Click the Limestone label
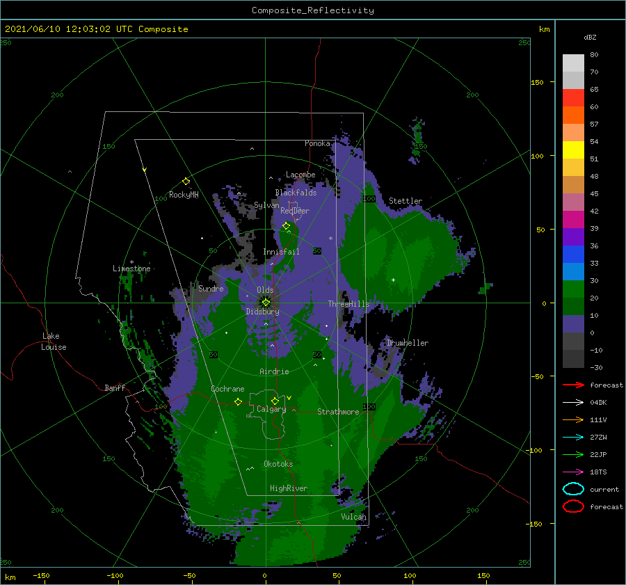 (x=131, y=269)
